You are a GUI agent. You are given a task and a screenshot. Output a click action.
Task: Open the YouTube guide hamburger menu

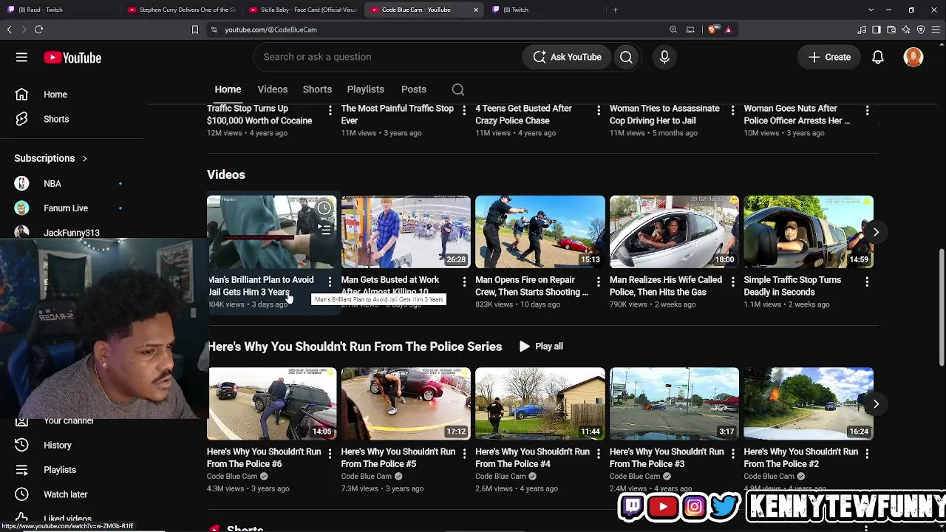coord(21,57)
